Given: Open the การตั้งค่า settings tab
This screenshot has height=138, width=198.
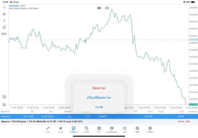Looking at the screenshot, I should [x=150, y=129].
